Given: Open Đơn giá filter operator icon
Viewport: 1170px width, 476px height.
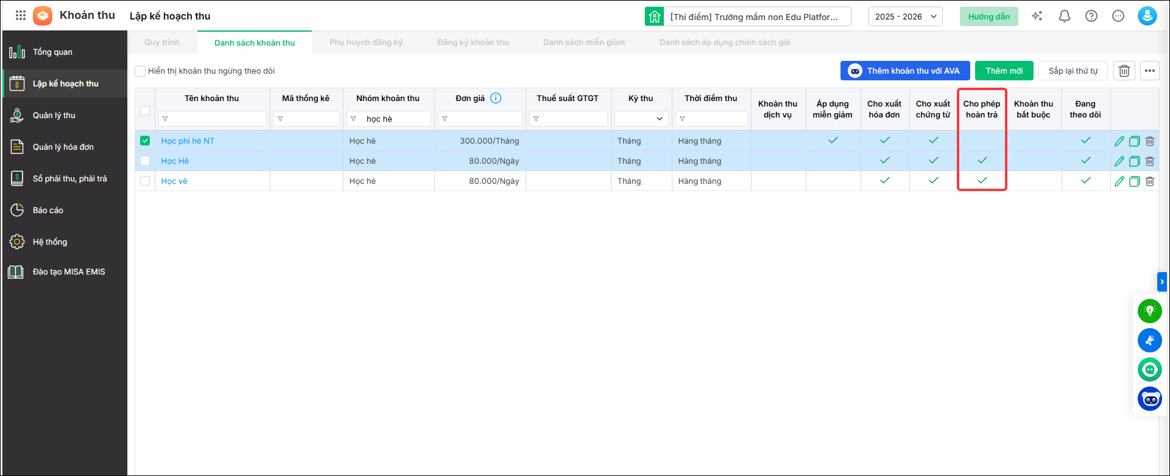Looking at the screenshot, I should tap(445, 119).
